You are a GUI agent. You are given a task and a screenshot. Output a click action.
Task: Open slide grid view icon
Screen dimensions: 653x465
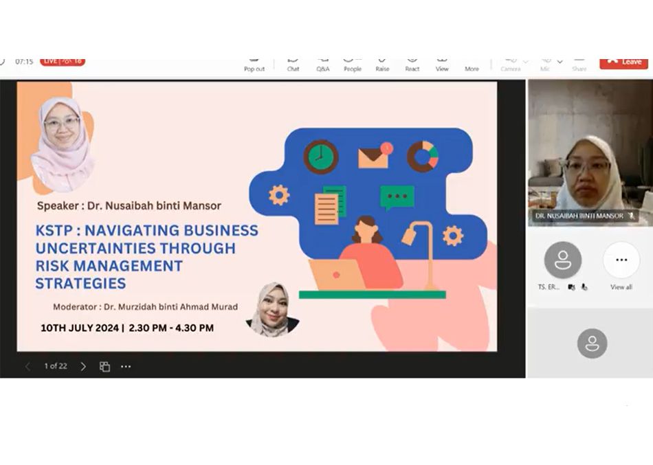point(104,367)
